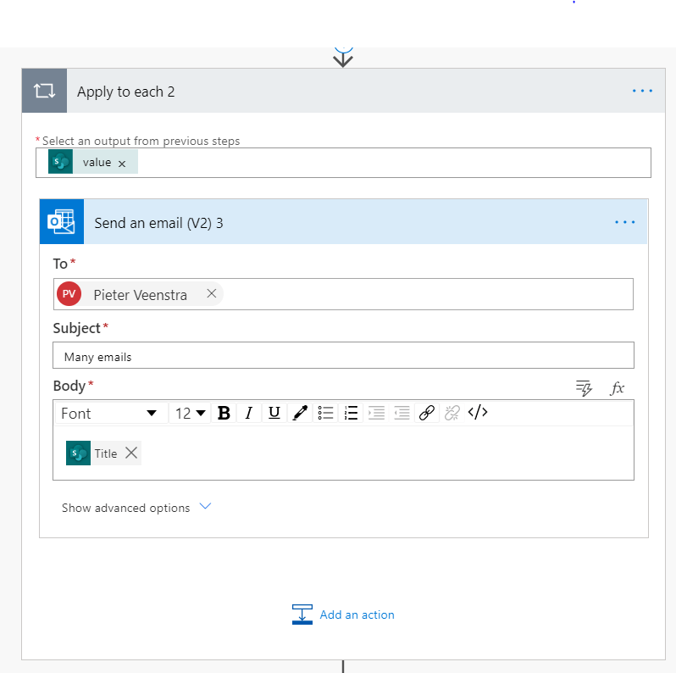
Task: Open the fx expression editor
Action: pyautogui.click(x=617, y=388)
